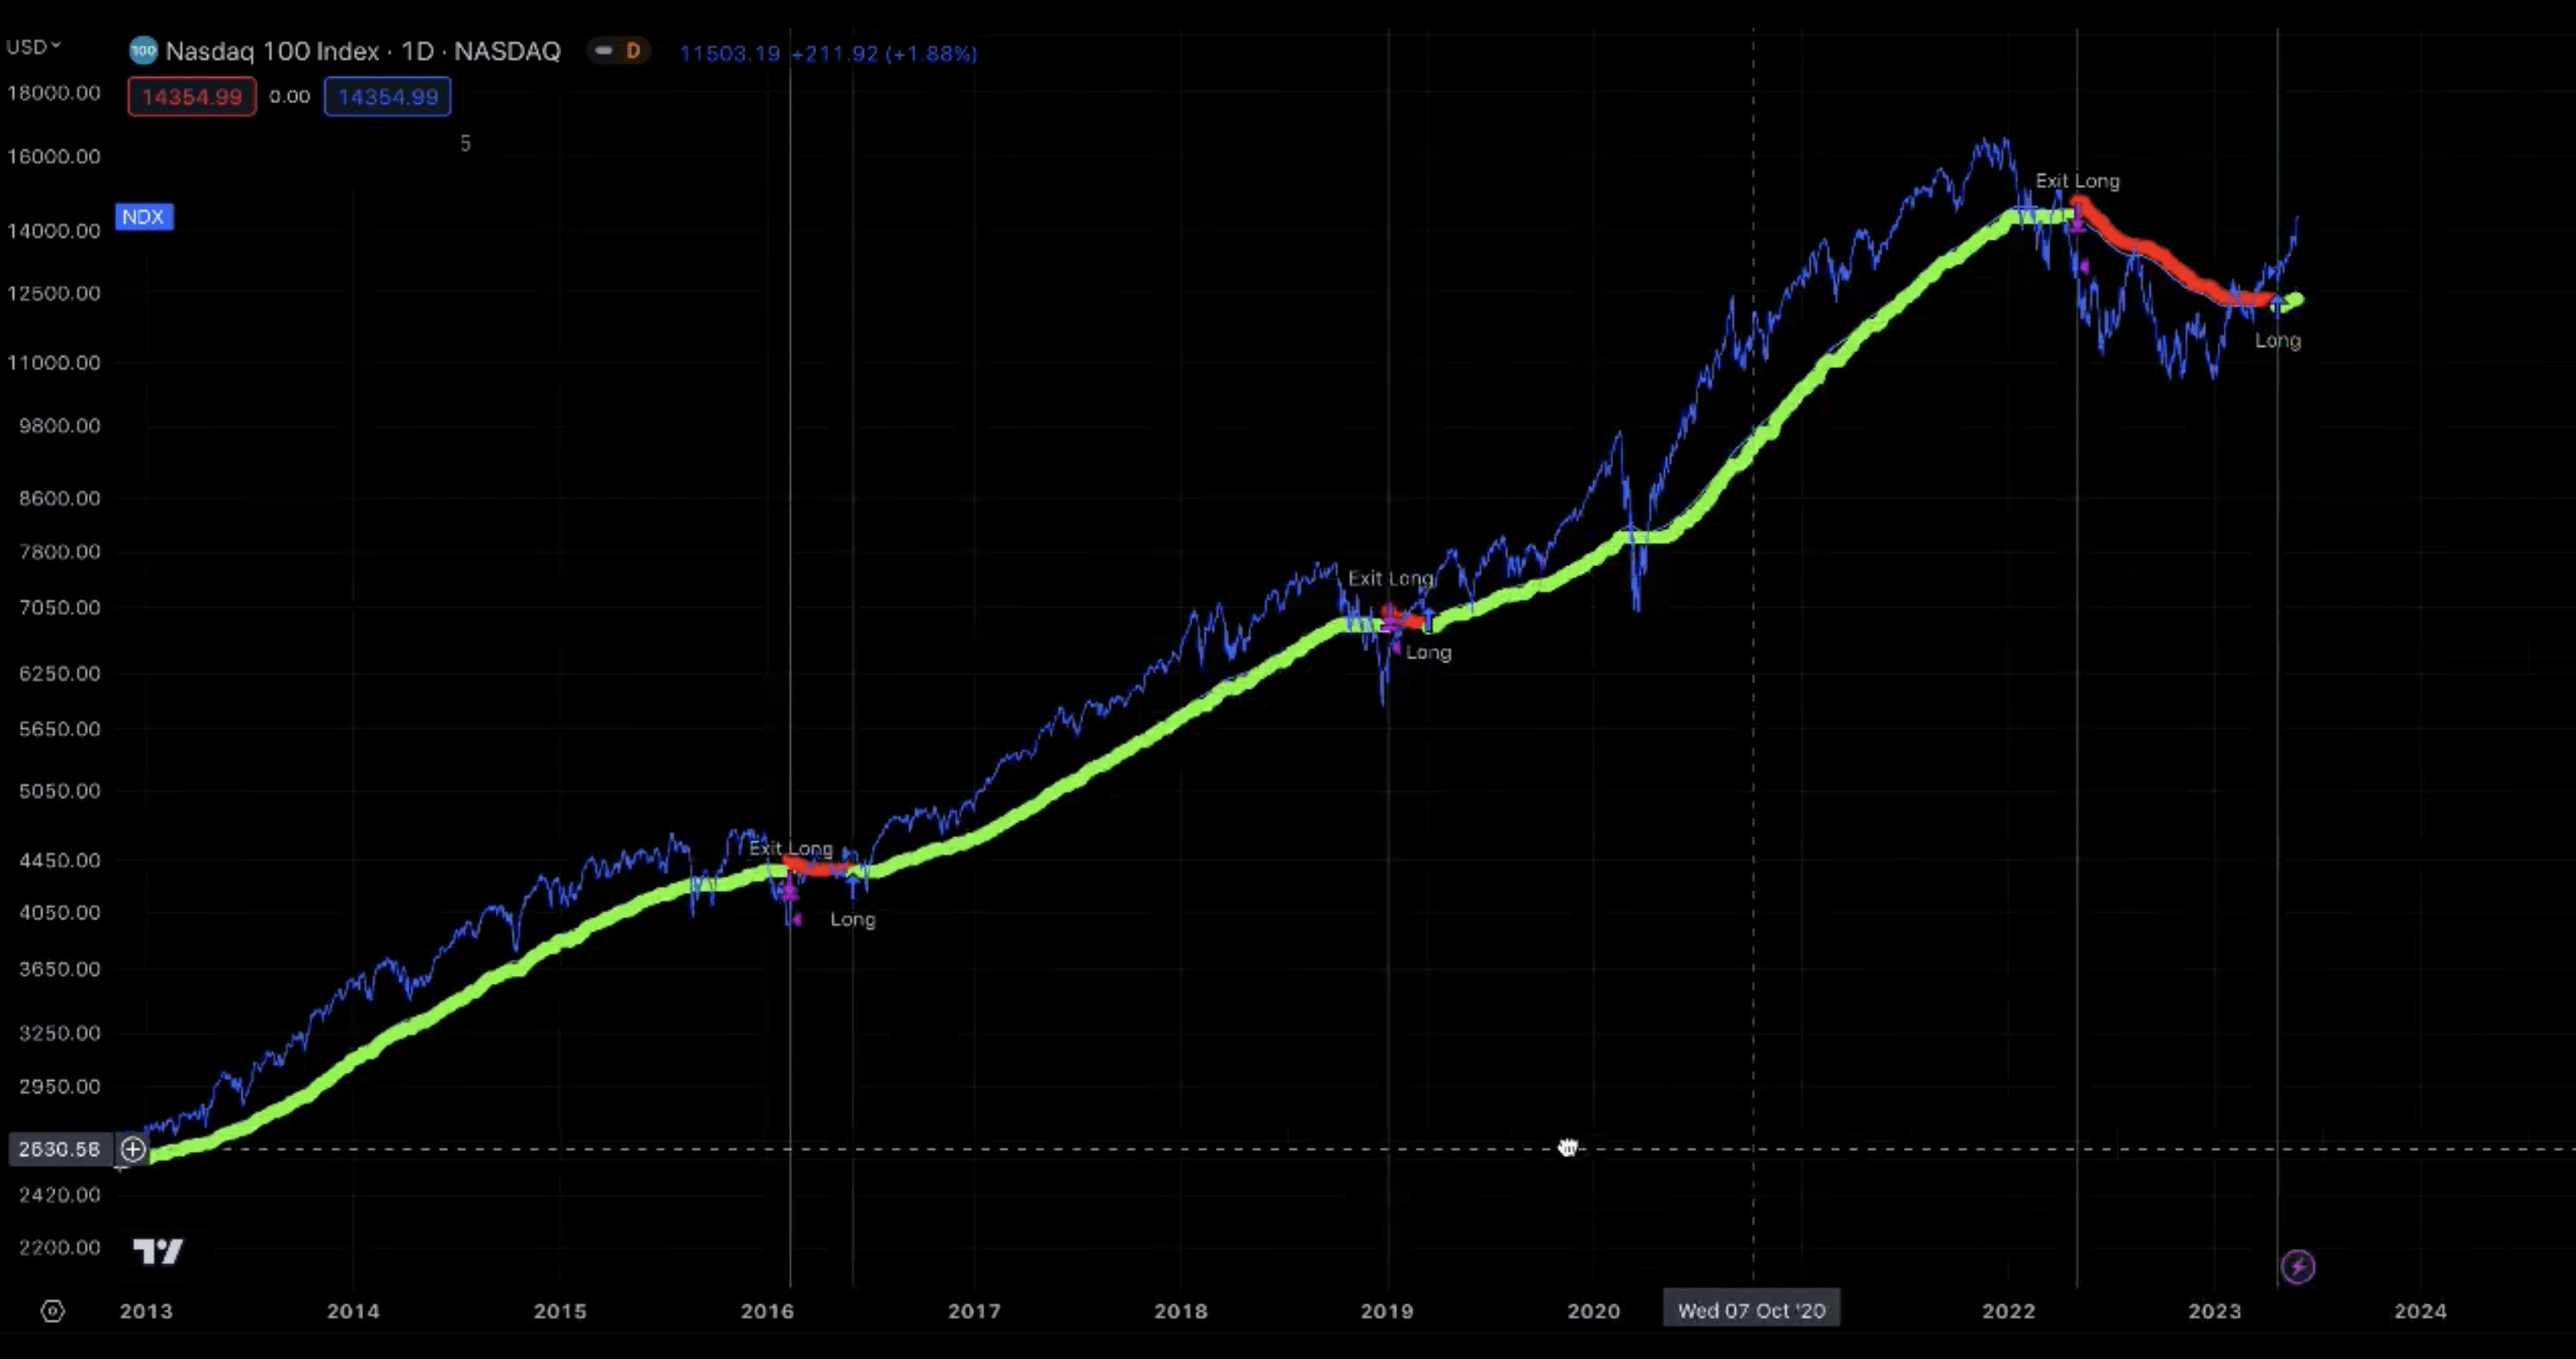Click the 18000.00 price scale label
Viewport: 2576px width, 1359px height.
tap(54, 93)
